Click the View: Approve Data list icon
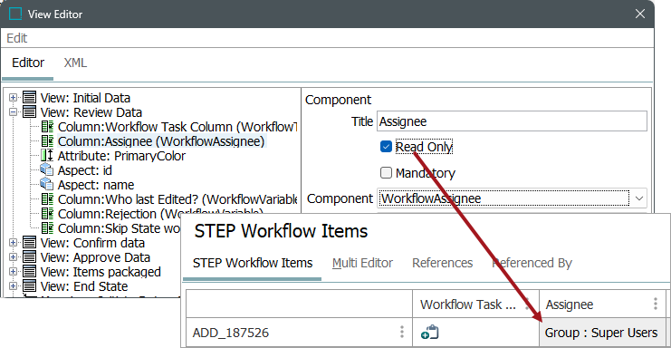Image resolution: width=671 pixels, height=348 pixels. click(29, 257)
